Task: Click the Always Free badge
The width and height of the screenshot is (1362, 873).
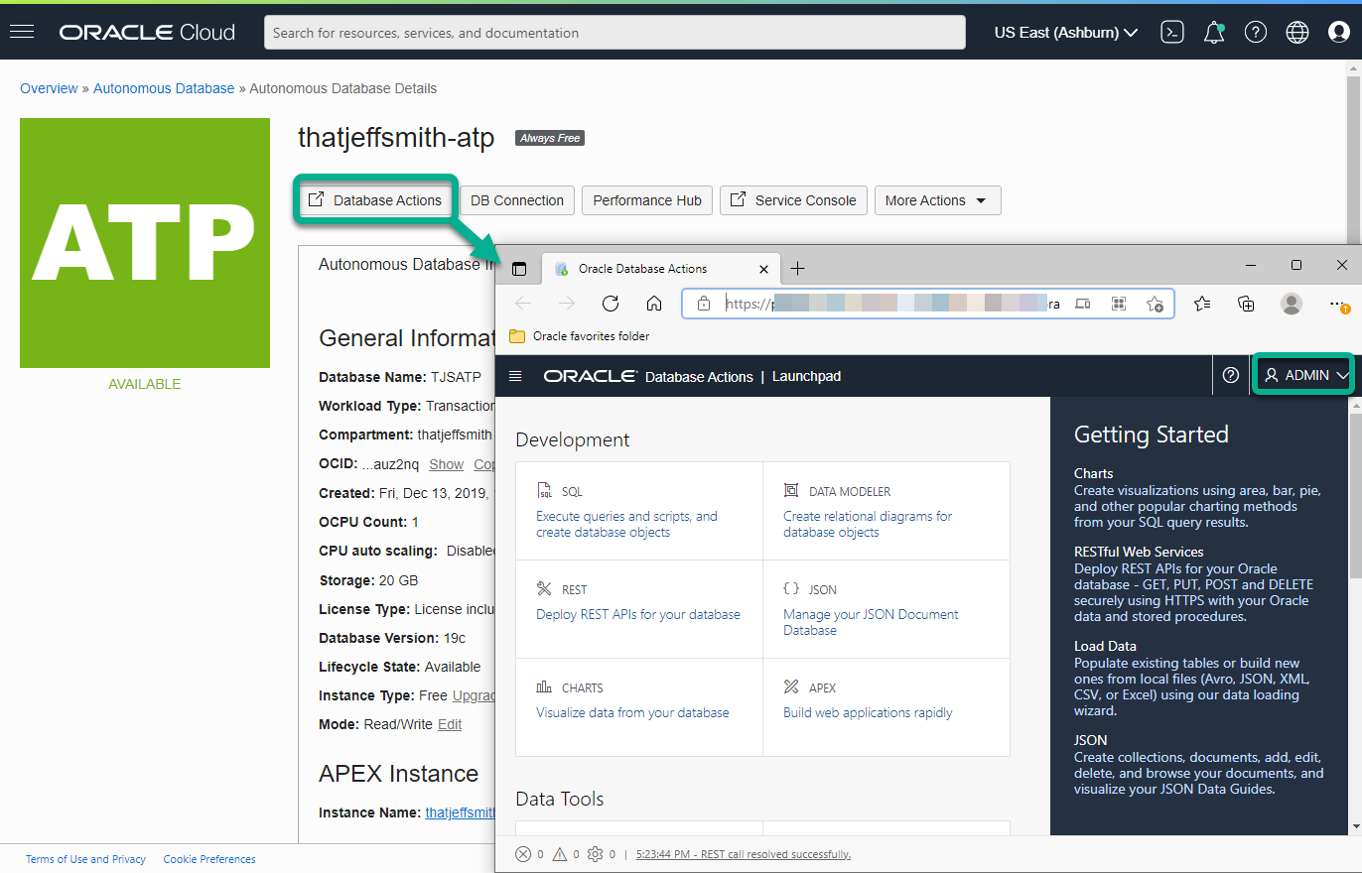Action: [549, 138]
